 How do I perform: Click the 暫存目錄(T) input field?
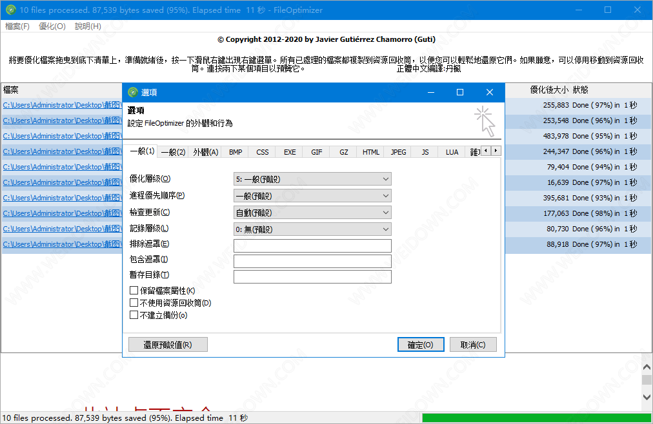312,276
